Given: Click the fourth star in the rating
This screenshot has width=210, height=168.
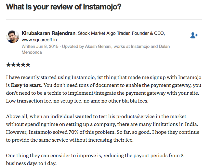Looking at the screenshot, I should (23, 65).
